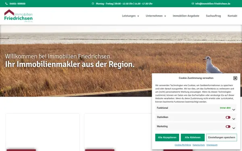Open the Cookie-Richtlinie link

183,145
